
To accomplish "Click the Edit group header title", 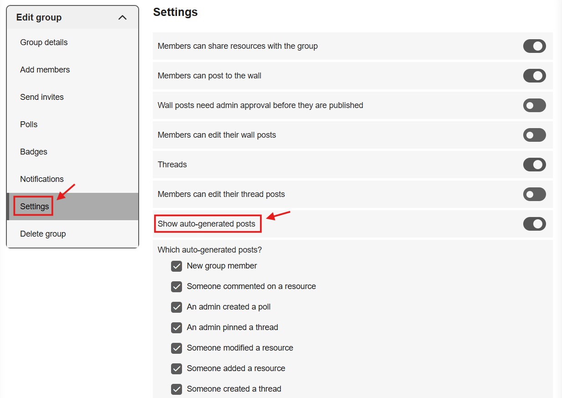I will 39,17.
